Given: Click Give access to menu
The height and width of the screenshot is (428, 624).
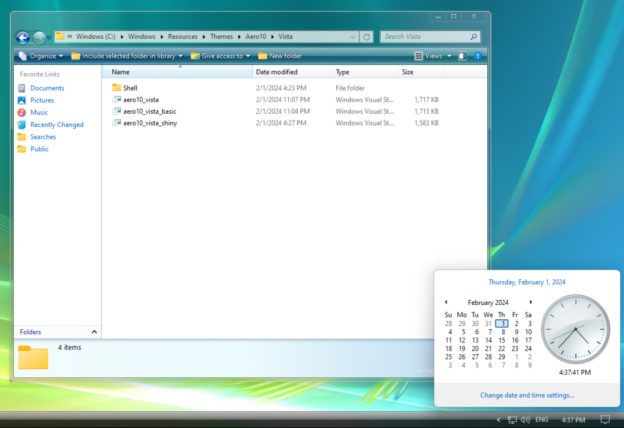Looking at the screenshot, I should pyautogui.click(x=220, y=56).
